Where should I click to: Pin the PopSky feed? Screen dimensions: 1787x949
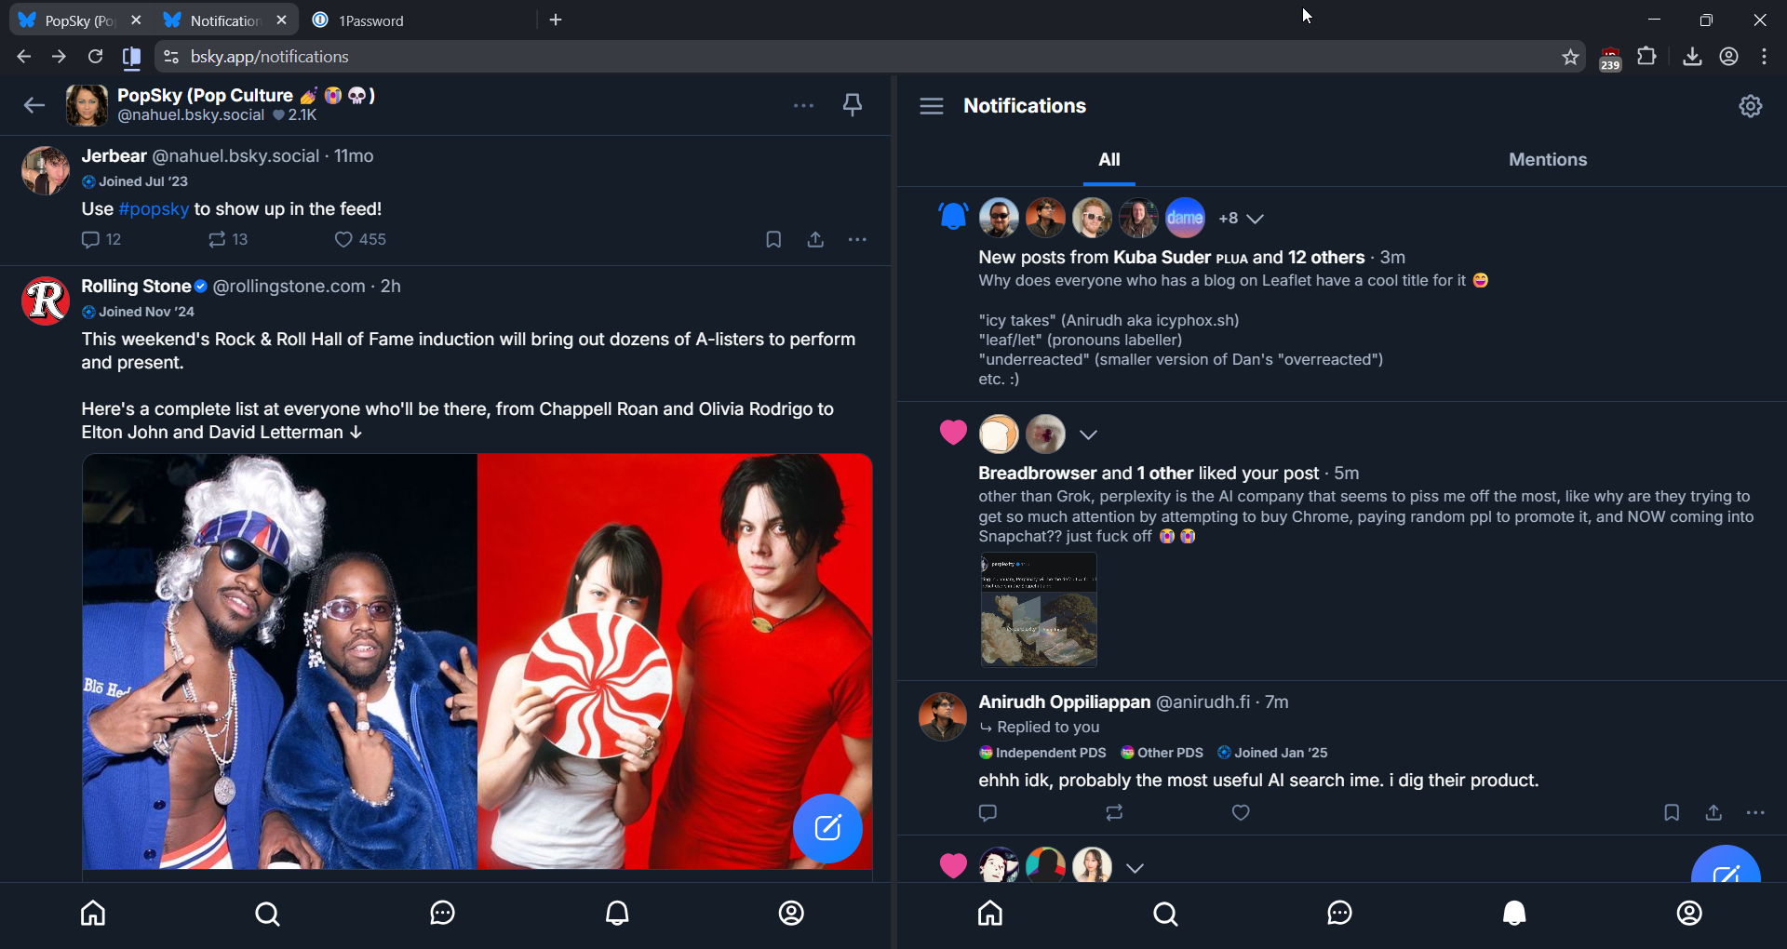point(852,105)
